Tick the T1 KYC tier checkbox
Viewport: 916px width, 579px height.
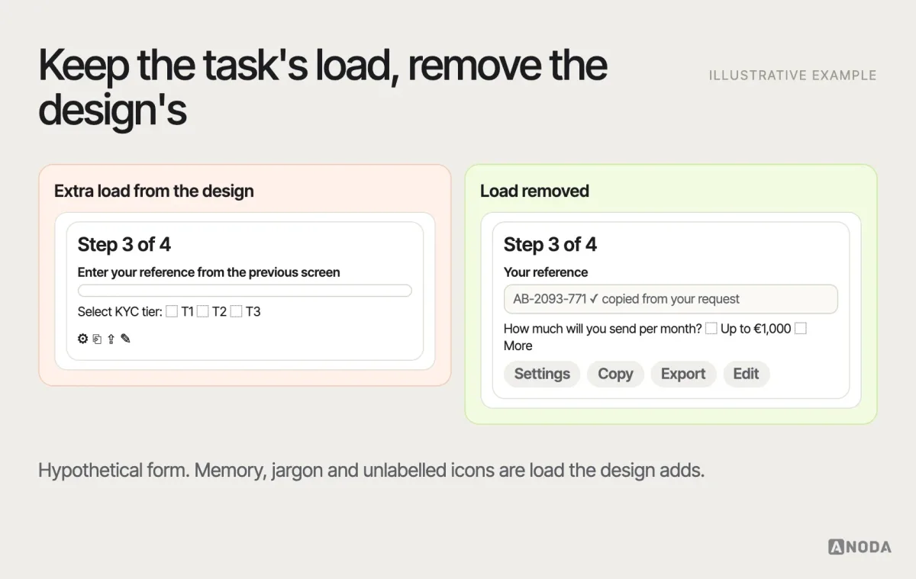[x=172, y=311]
